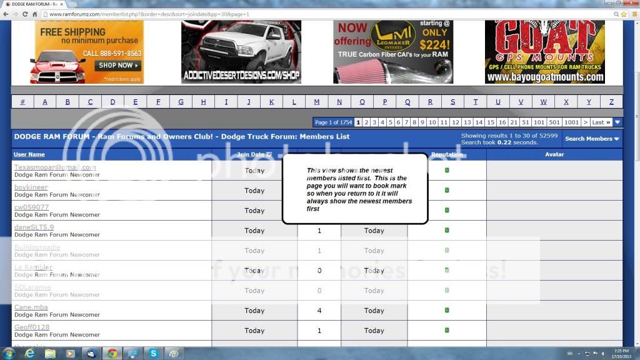Go to the browser home icon
640x360 pixels.
click(x=35, y=14)
